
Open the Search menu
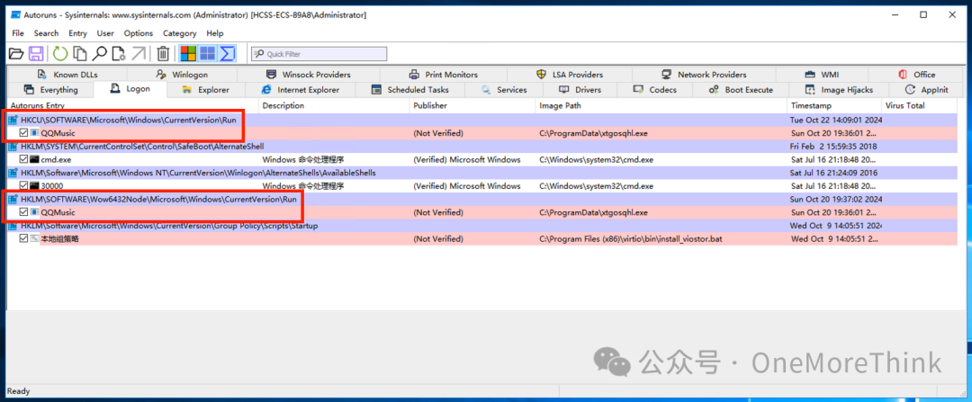click(47, 33)
